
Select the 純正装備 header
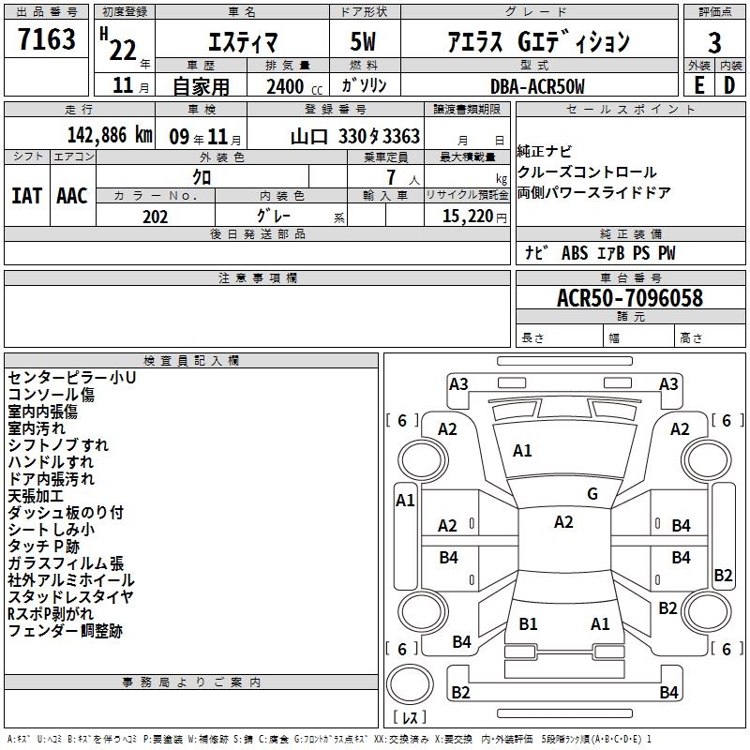click(x=630, y=233)
